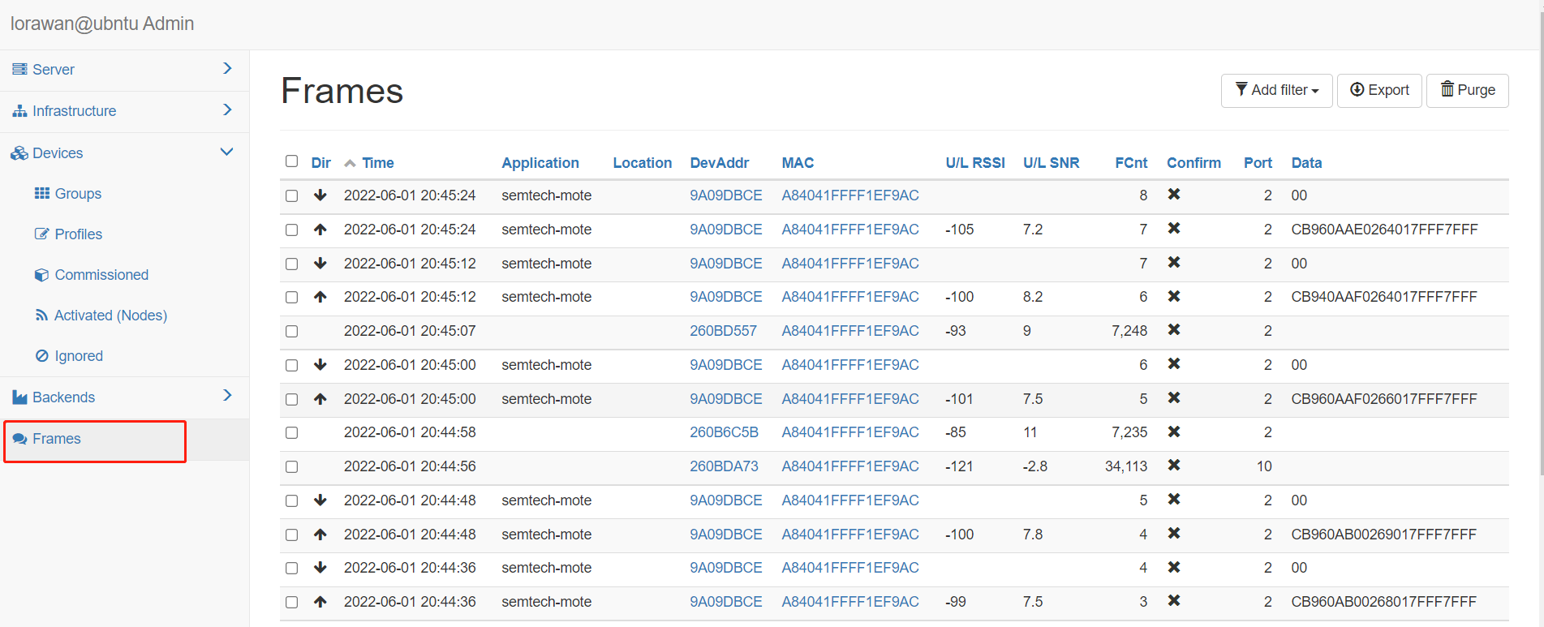Click the Export button

(x=1378, y=90)
